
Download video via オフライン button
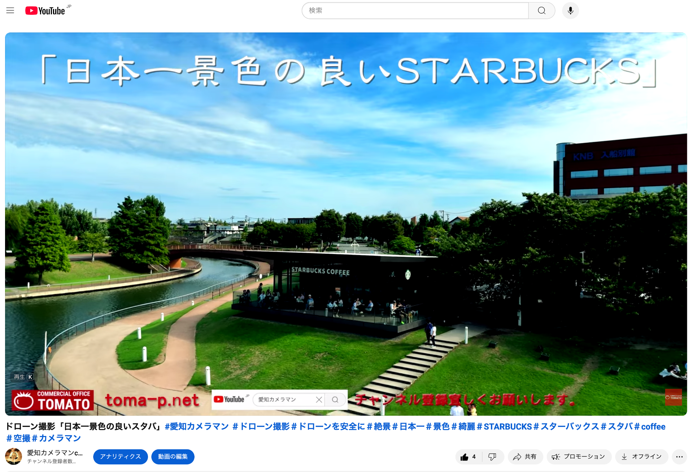pyautogui.click(x=641, y=457)
